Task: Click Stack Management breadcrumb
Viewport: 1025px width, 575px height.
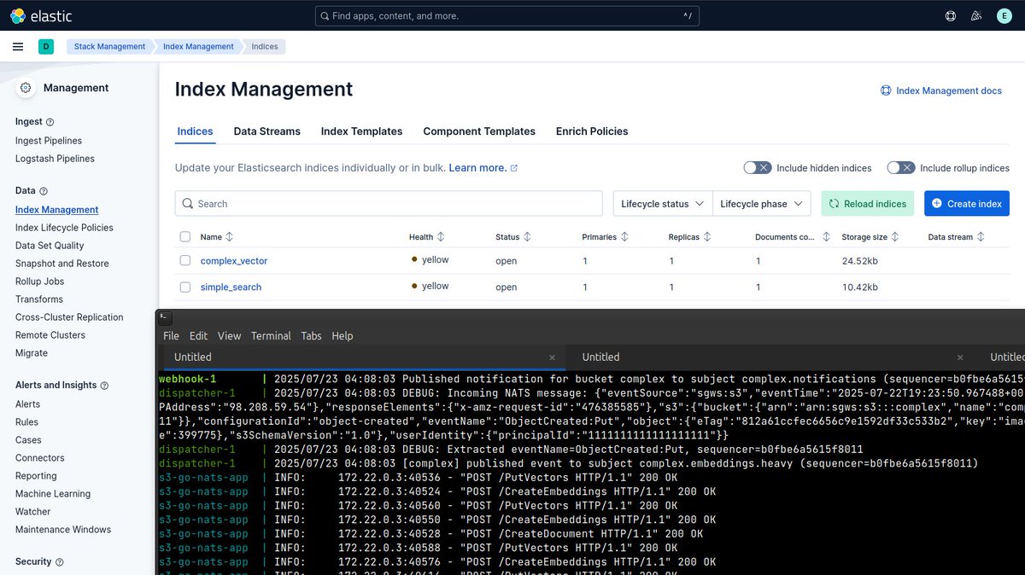Action: point(109,46)
